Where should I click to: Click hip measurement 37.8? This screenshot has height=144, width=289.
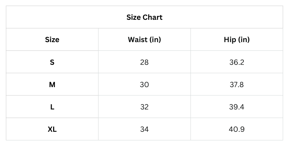237,85
